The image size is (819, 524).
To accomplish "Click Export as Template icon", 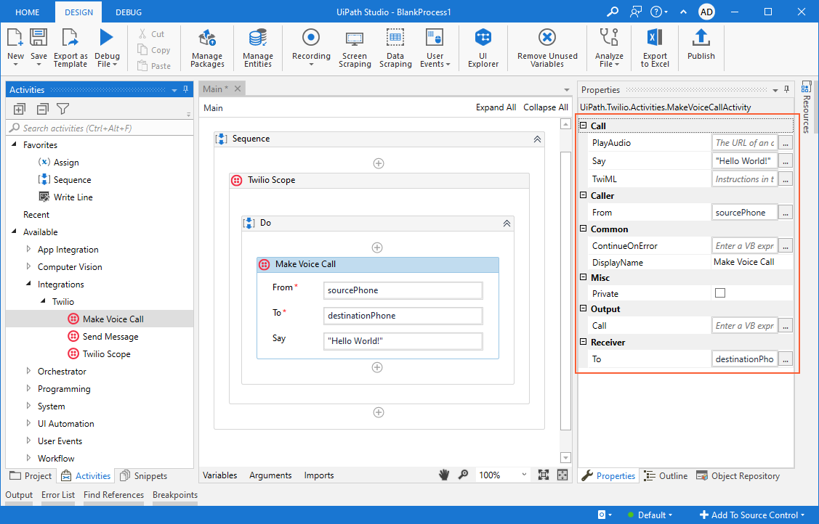I will (x=70, y=38).
